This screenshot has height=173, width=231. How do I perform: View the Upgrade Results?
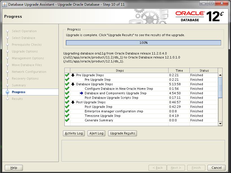point(123,133)
